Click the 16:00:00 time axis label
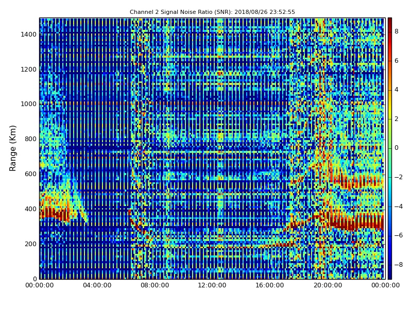The height and width of the screenshot is (309, 412). tap(269, 285)
